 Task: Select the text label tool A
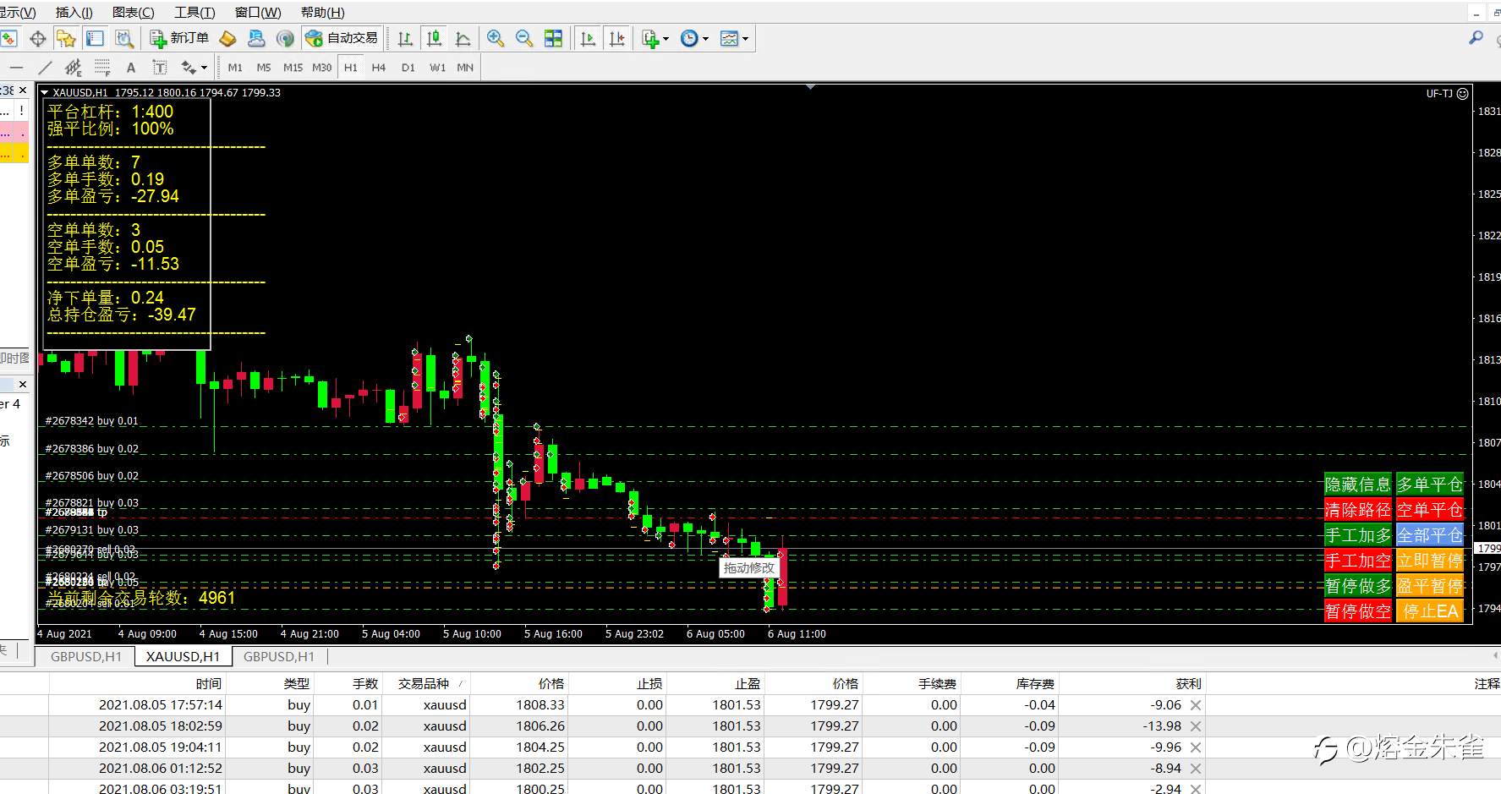[x=130, y=68]
